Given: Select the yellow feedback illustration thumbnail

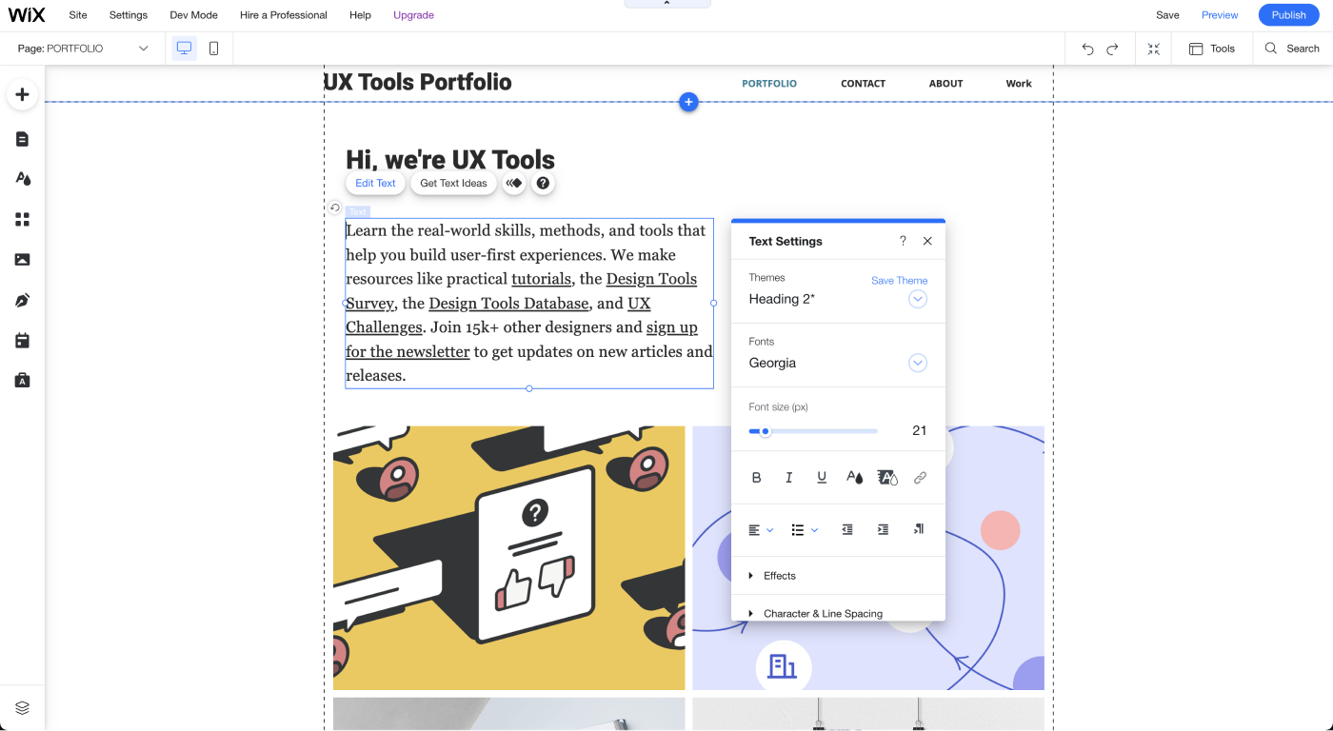Looking at the screenshot, I should [x=508, y=558].
